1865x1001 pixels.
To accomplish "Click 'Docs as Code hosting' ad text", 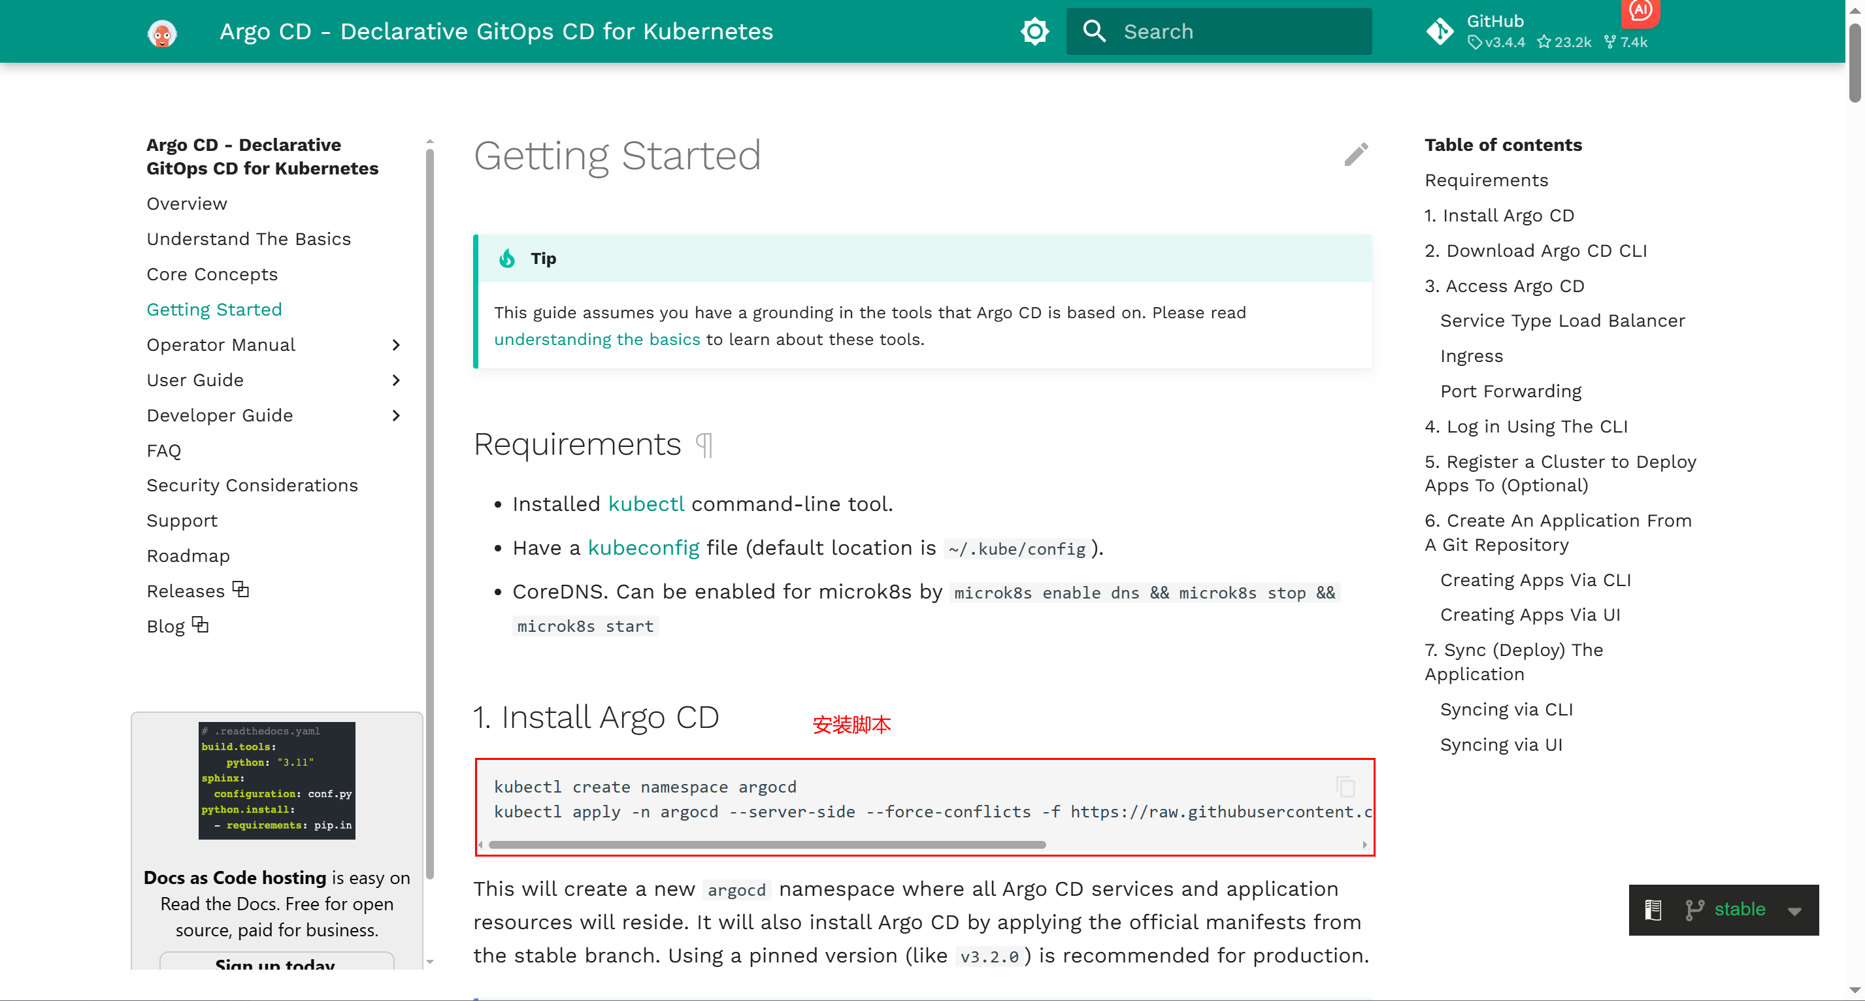I will (x=235, y=878).
